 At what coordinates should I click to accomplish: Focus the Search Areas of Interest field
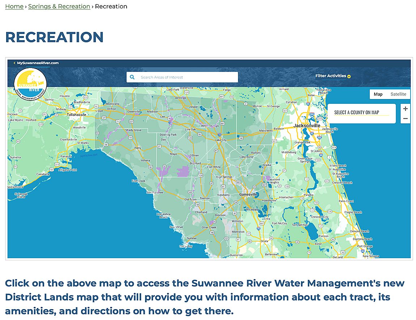pyautogui.click(x=186, y=77)
